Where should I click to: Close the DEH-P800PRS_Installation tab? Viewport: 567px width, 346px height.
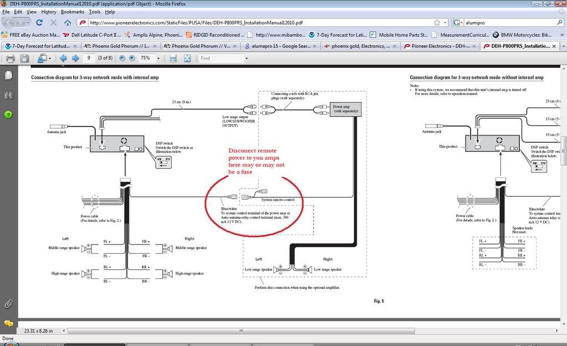tap(554, 47)
